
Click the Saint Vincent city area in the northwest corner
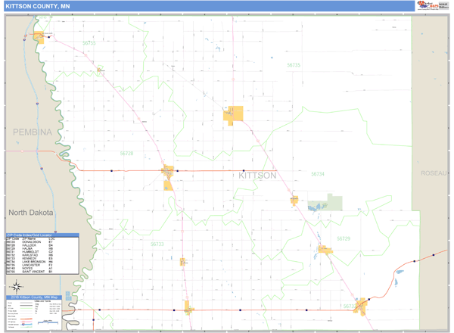click(39, 36)
